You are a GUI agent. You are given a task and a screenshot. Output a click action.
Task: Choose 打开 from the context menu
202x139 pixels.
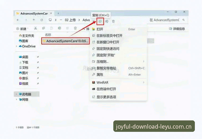click(x=118, y=29)
